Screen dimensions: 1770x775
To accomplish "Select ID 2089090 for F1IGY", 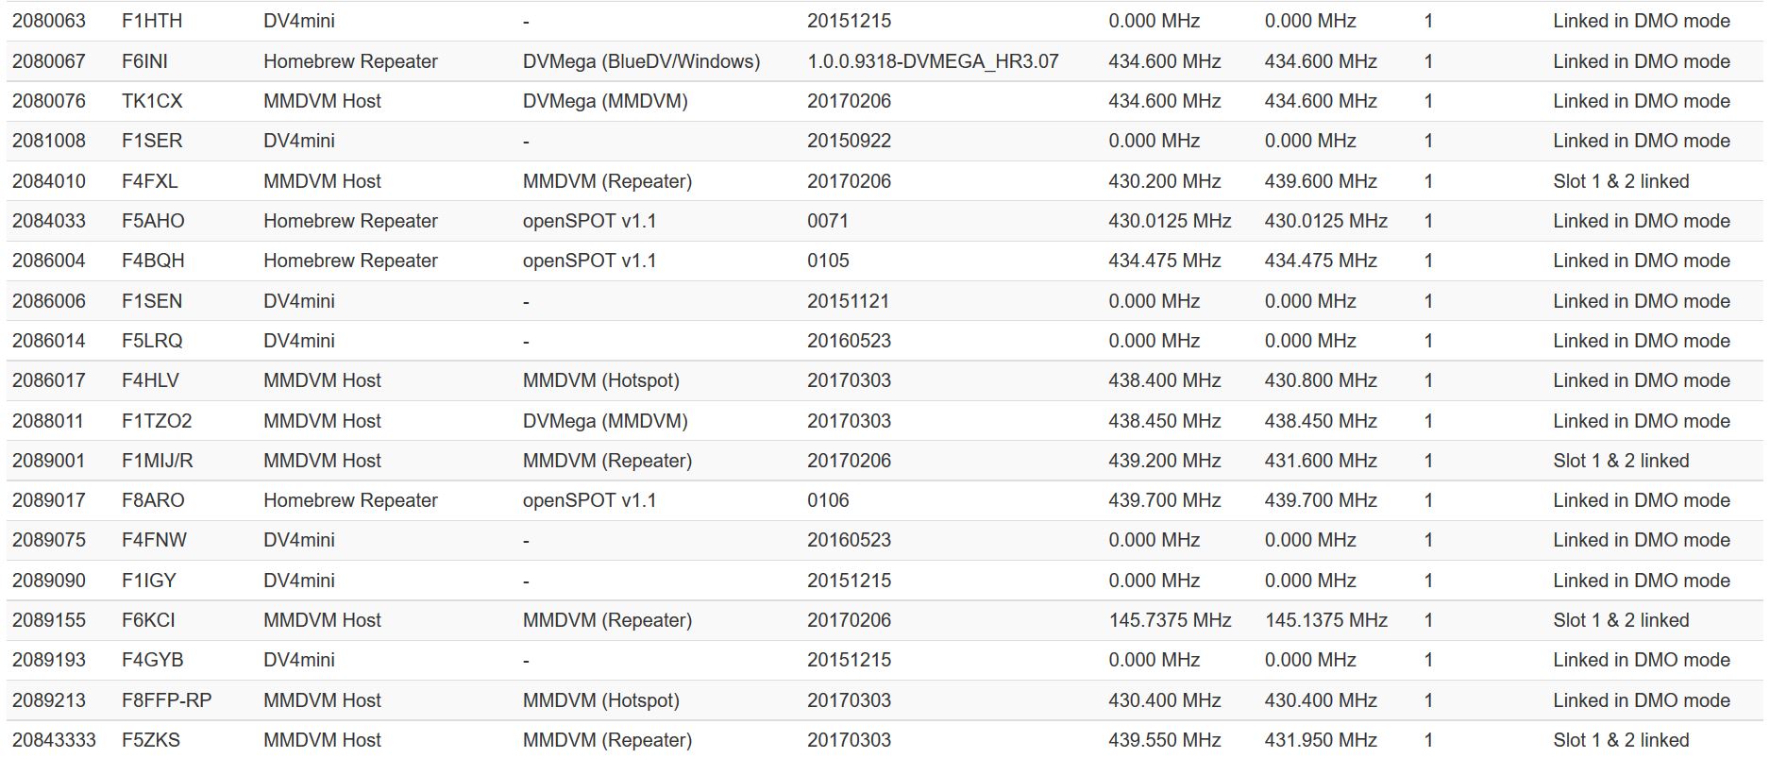I will (x=49, y=581).
